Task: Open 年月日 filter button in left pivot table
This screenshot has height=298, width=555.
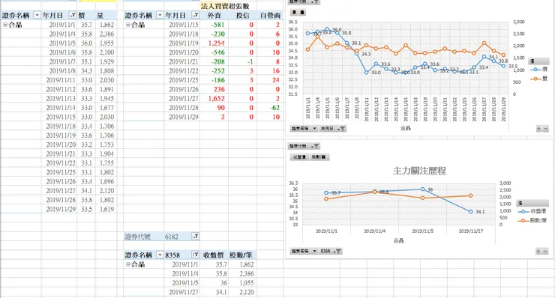Action: tap(73, 15)
